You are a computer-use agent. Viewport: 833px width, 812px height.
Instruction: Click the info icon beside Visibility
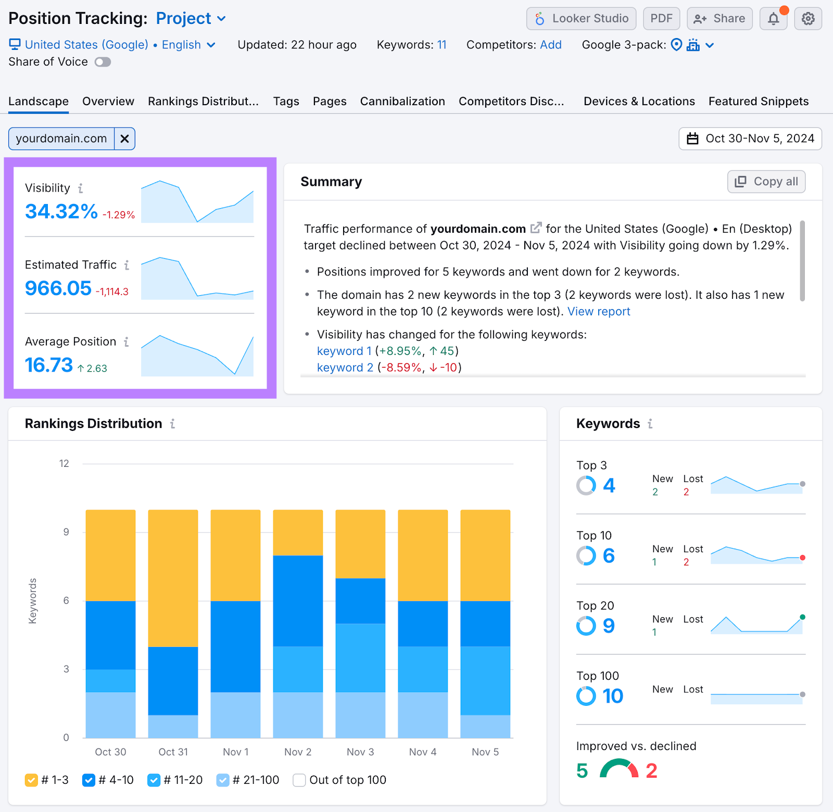(x=81, y=188)
